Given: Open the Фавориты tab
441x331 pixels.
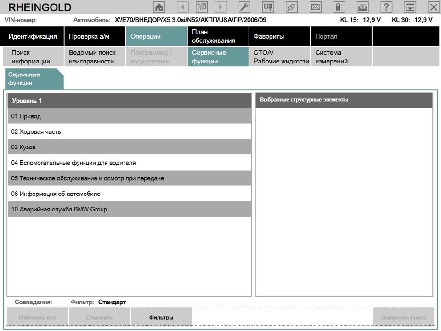Looking at the screenshot, I should [280, 36].
